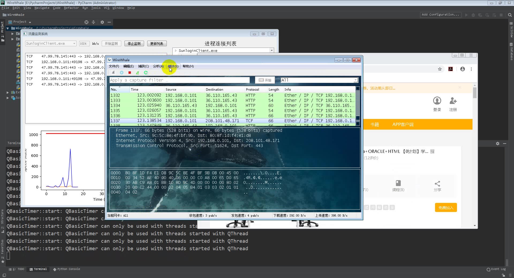Click the orange 免费加入 button

click(446, 207)
